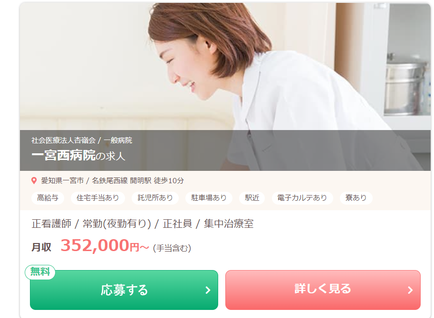Click the nurse photo thumbnail
The width and height of the screenshot is (434, 318).
(225, 87)
